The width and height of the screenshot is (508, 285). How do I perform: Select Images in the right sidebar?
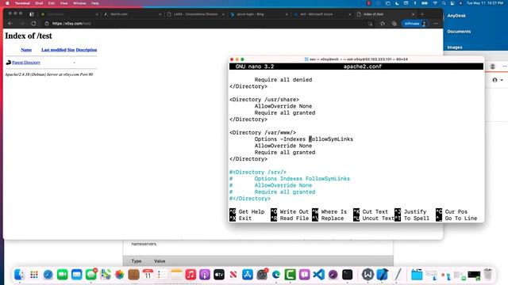point(455,47)
